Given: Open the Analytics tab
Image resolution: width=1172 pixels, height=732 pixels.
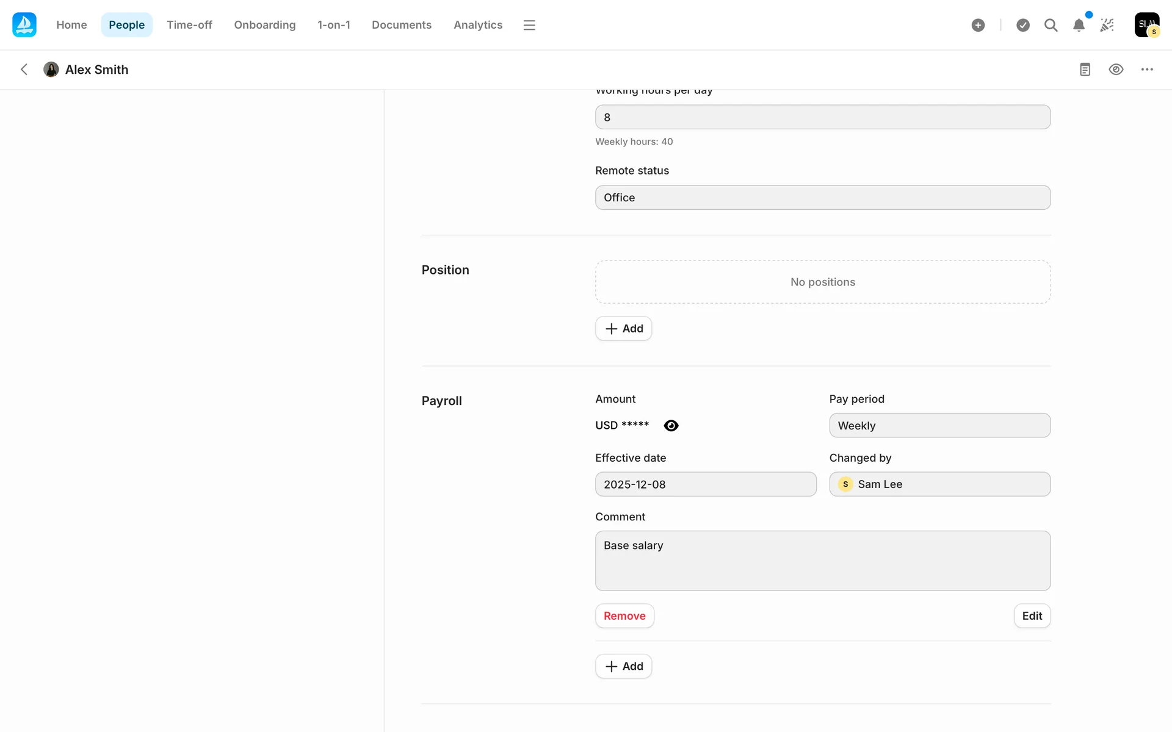Looking at the screenshot, I should [477, 25].
